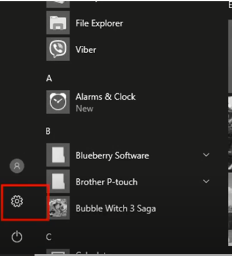Open the File Explorer text entry

pyautogui.click(x=99, y=23)
